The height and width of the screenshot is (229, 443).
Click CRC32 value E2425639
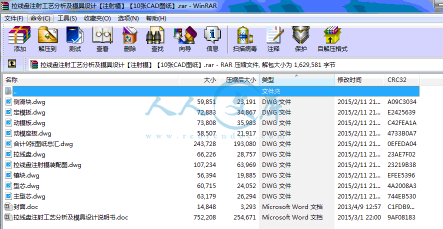pyautogui.click(x=401, y=112)
